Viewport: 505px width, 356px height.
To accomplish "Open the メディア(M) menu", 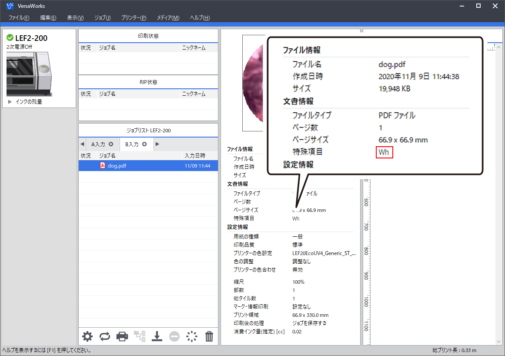I will tap(168, 18).
